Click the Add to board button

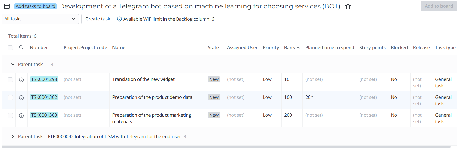click(x=438, y=6)
